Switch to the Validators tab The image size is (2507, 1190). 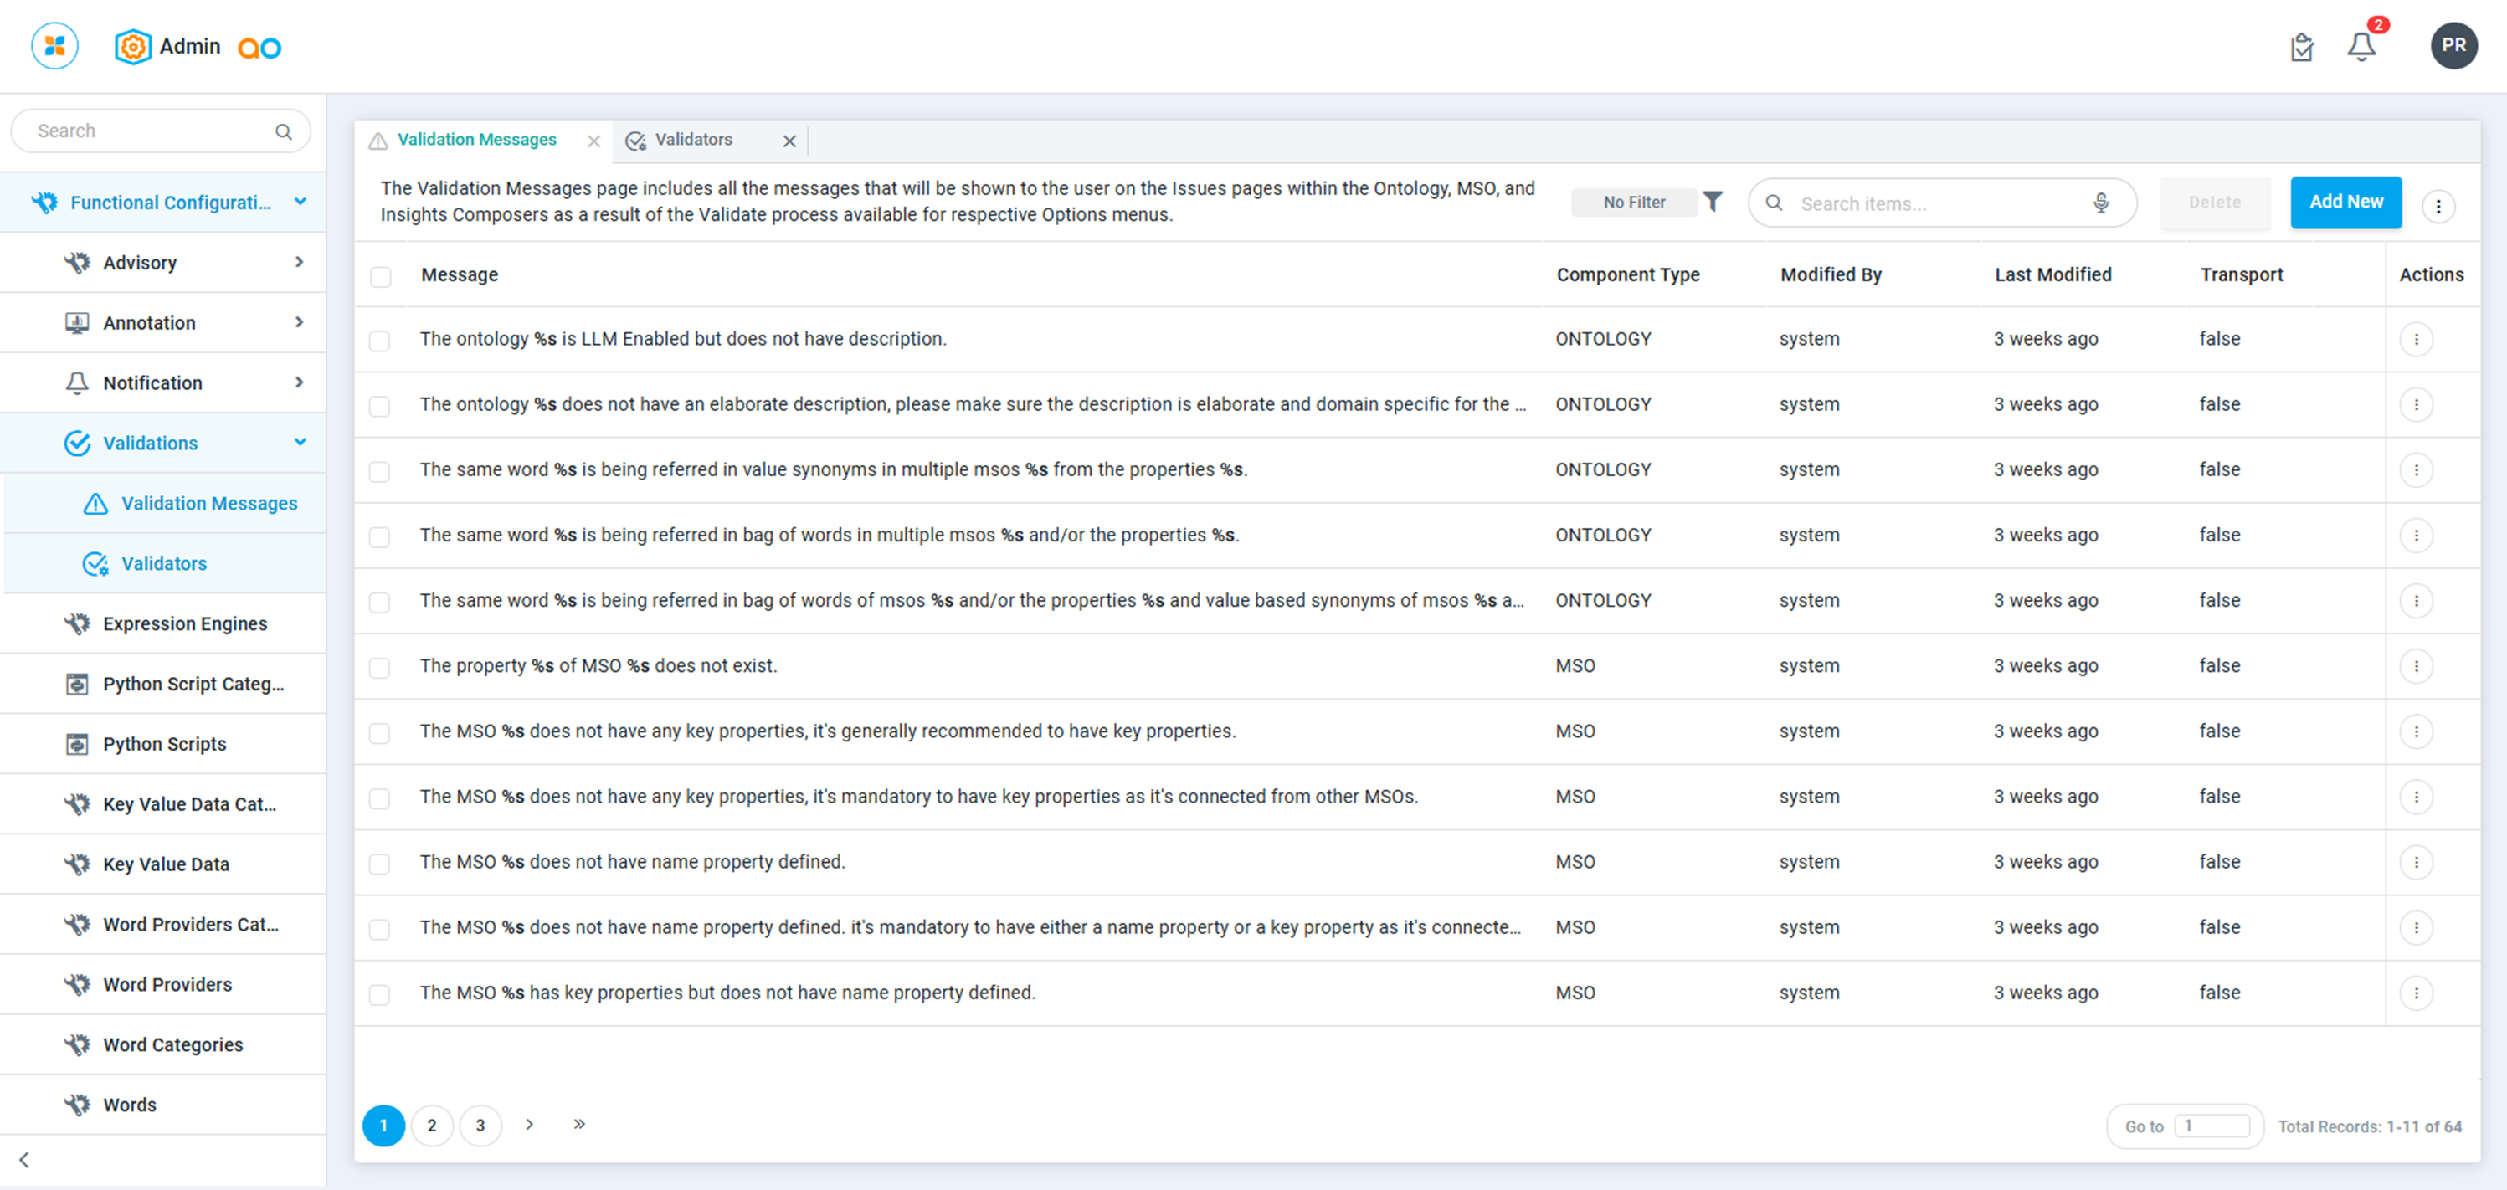point(692,140)
